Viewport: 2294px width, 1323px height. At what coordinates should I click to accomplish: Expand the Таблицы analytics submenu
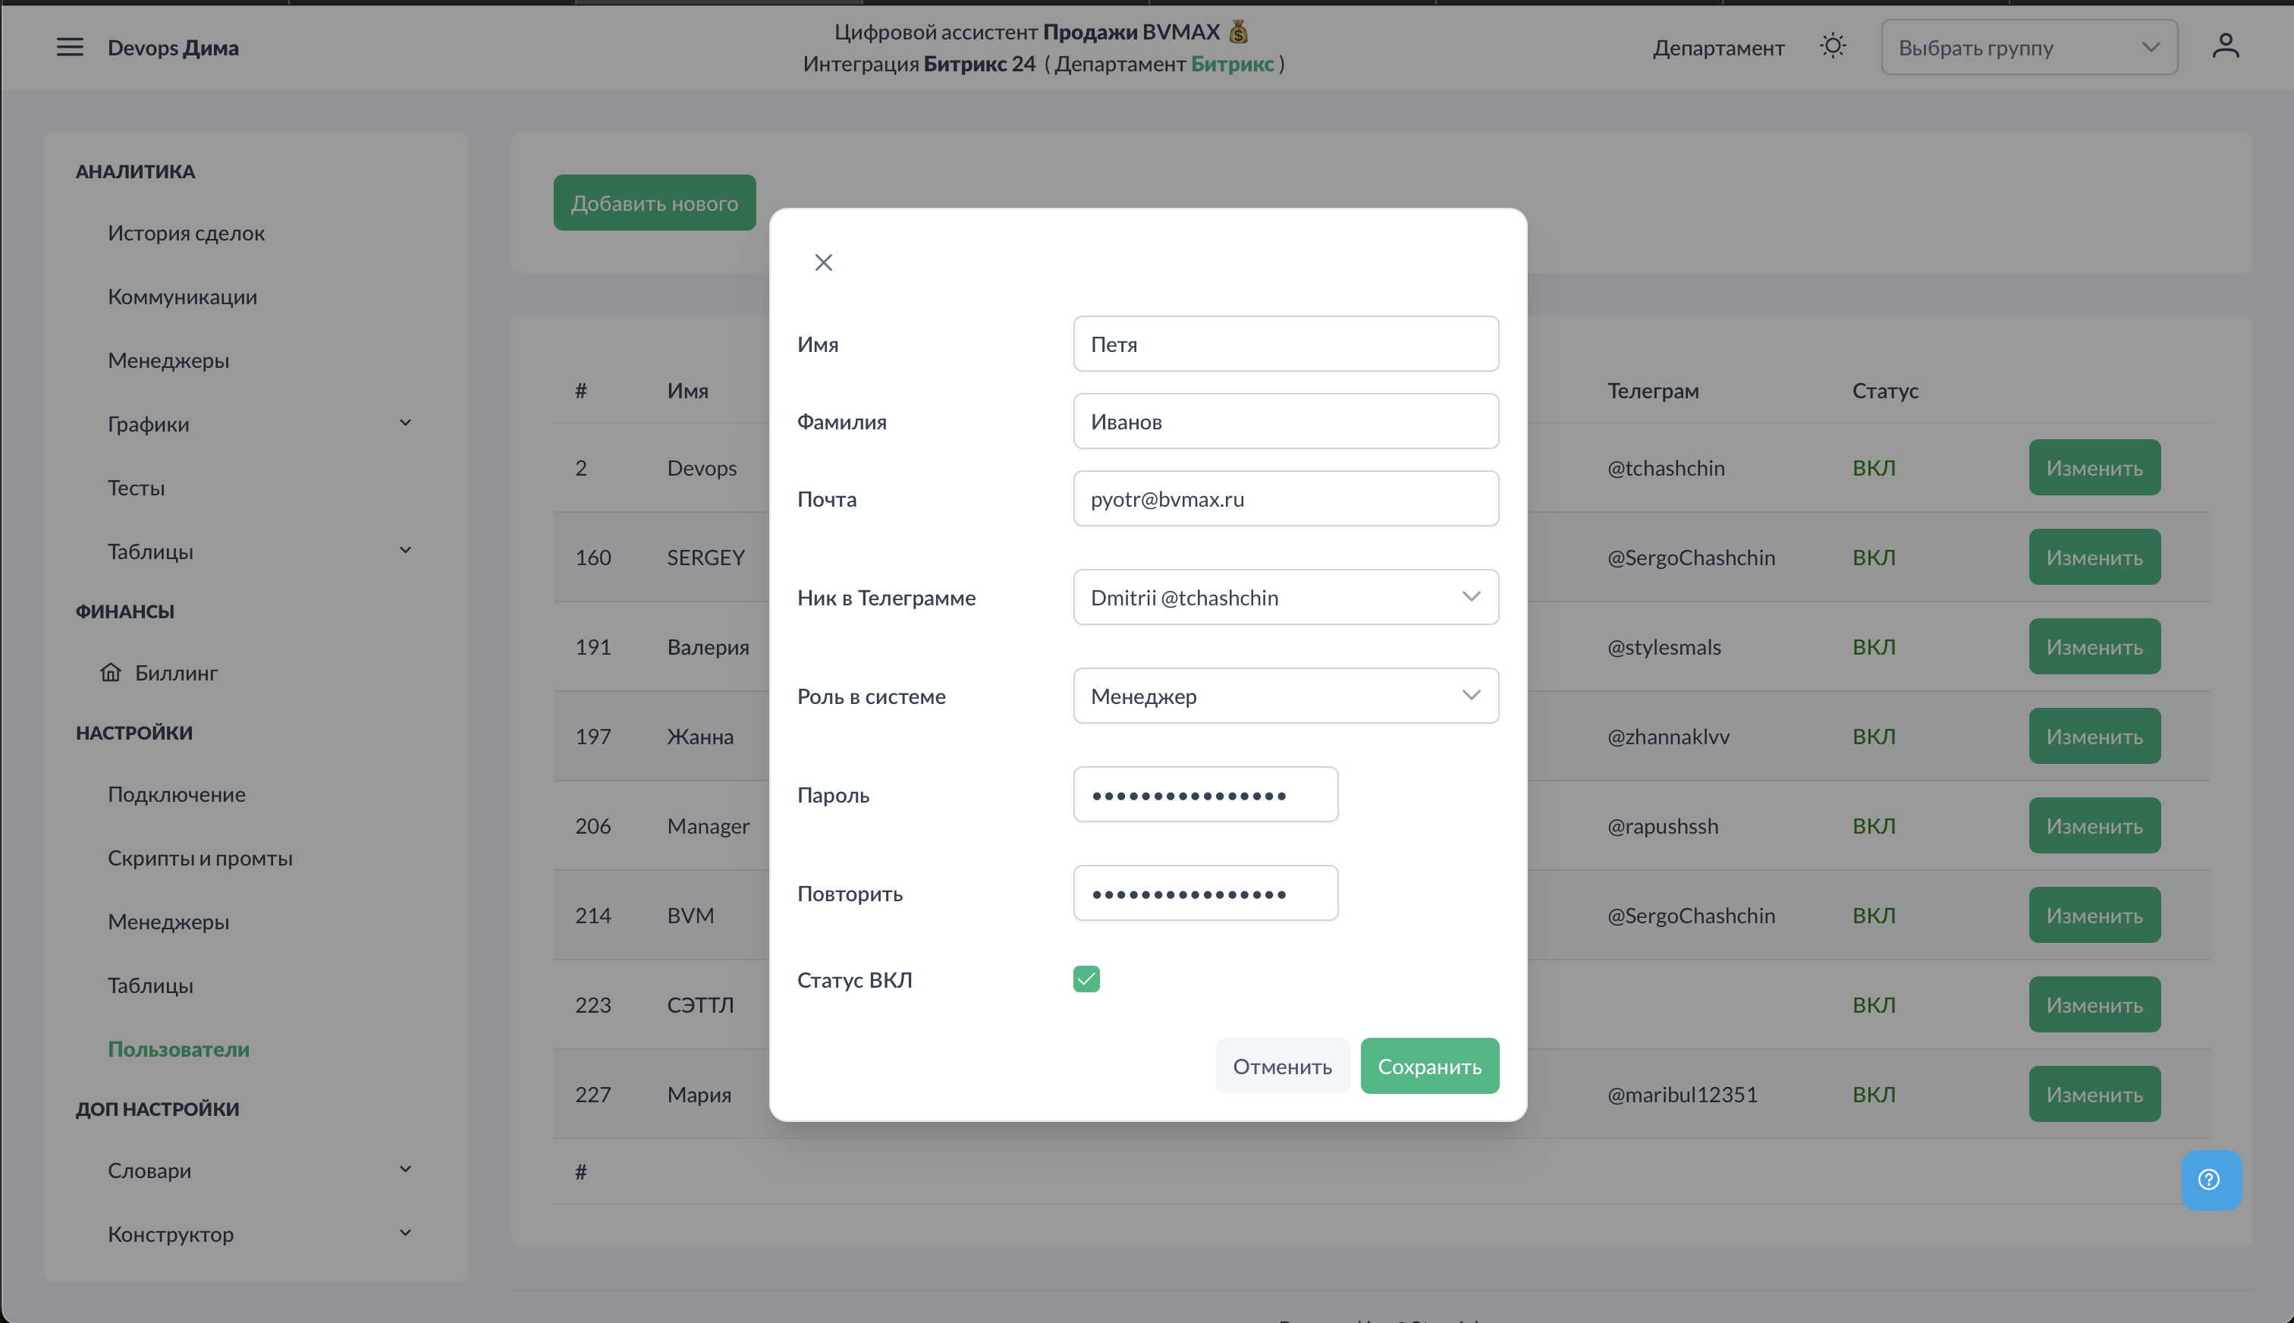tap(405, 551)
